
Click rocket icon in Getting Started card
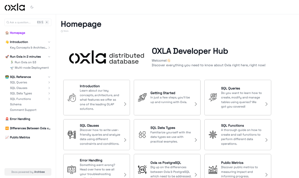tap(142, 98)
